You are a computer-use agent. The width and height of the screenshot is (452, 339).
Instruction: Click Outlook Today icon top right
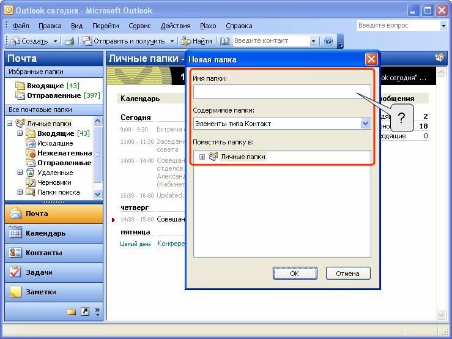(440, 58)
